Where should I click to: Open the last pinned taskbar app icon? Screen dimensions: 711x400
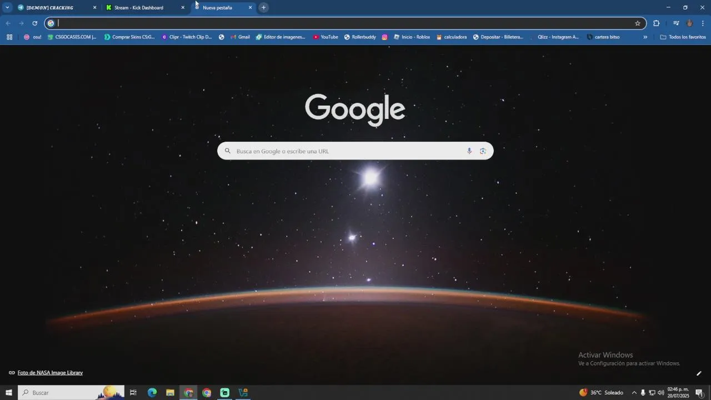(243, 393)
